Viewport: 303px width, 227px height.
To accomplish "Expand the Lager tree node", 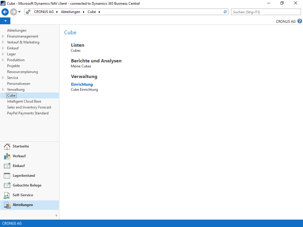I will [3, 54].
